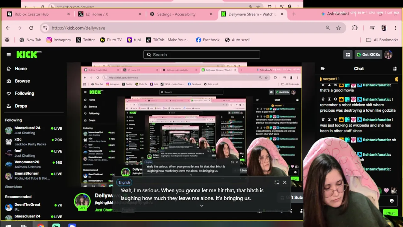This screenshot has height=227, width=403.
Task: Open xQc channel in Following list
Action: coord(34,142)
